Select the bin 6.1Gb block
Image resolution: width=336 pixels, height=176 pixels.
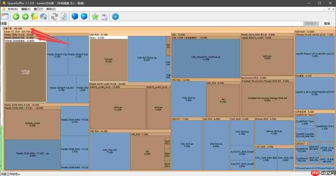[147, 153]
